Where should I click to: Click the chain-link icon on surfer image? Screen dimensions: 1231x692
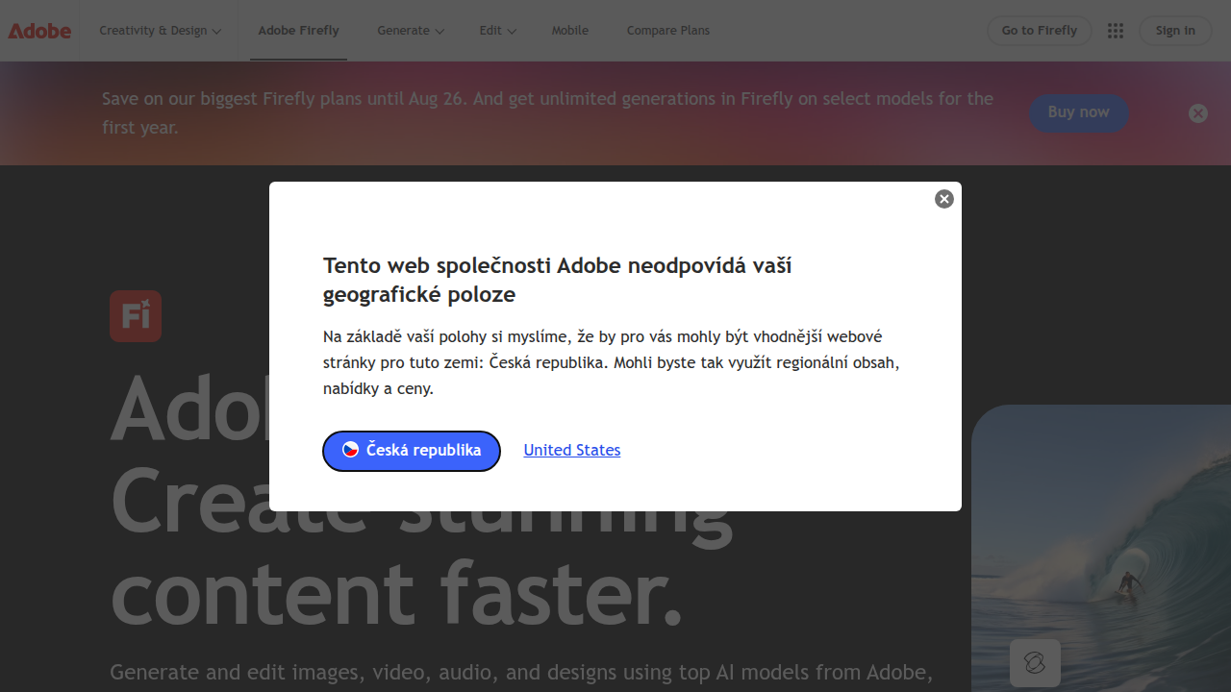[x=1035, y=663]
